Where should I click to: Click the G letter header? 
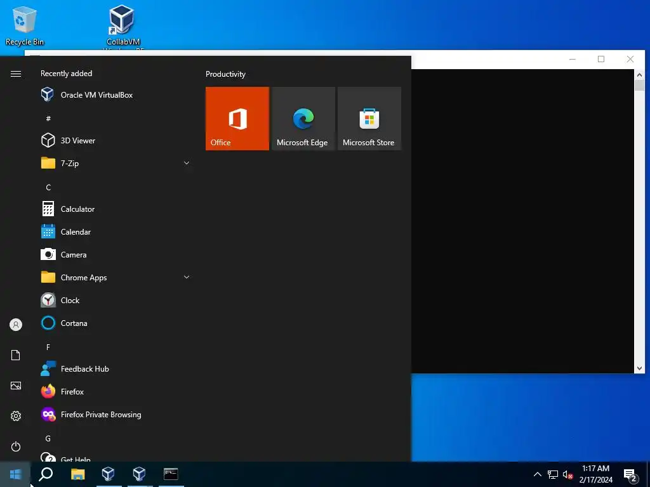point(48,439)
